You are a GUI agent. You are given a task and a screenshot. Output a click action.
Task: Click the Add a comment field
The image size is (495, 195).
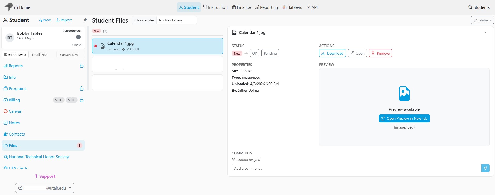356,168
